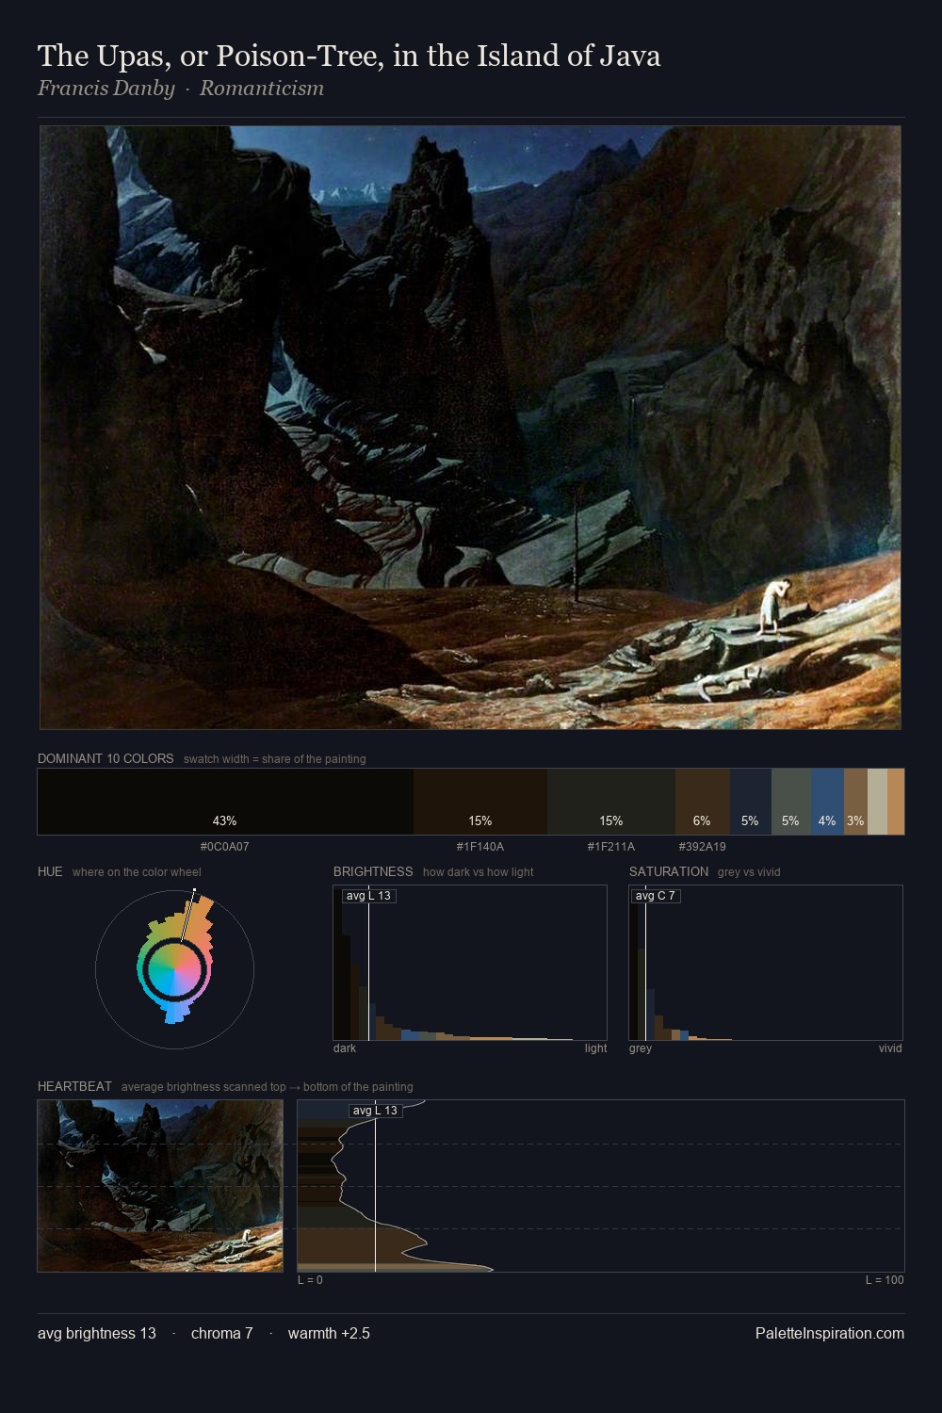Click 'chroma 7' in the footer
Screen dimensions: 942x1413
[222, 1333]
